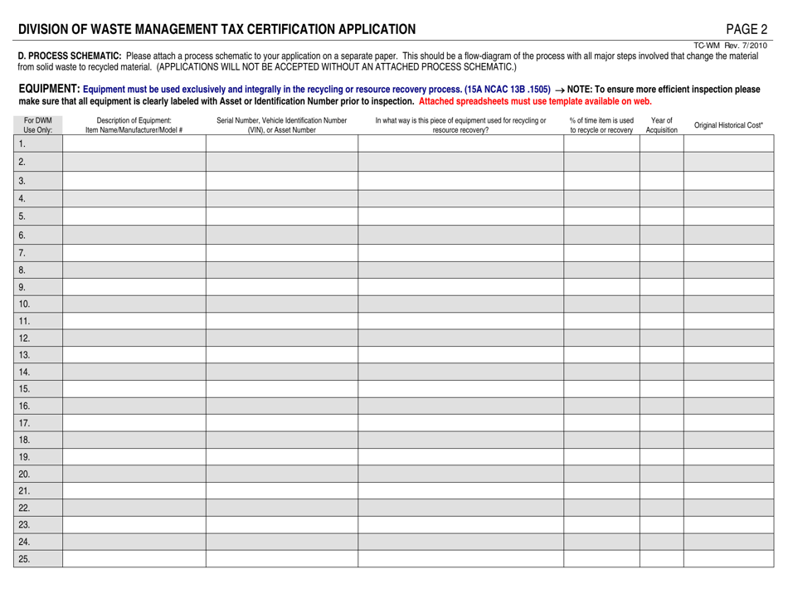Click the Original Historical Cost field in row 25

pyautogui.click(x=729, y=559)
